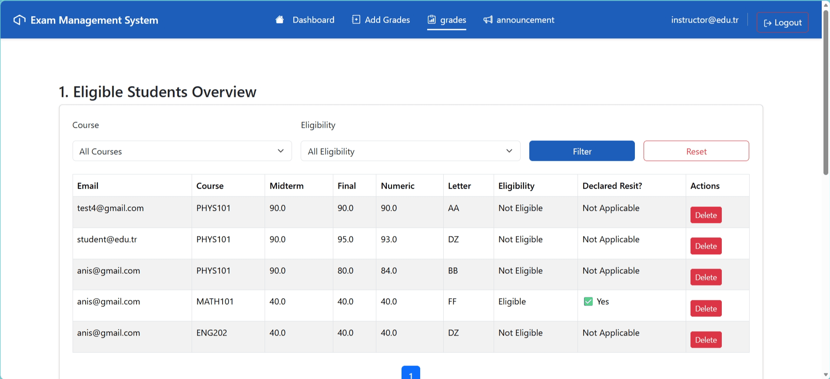Click the blue Filter button
The image size is (830, 379).
[582, 151]
